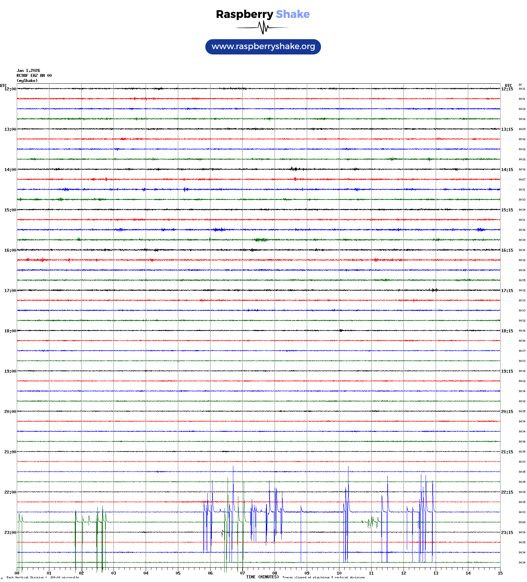Click the 23:15 time label on right axis
527x582 pixels.
coord(507,533)
